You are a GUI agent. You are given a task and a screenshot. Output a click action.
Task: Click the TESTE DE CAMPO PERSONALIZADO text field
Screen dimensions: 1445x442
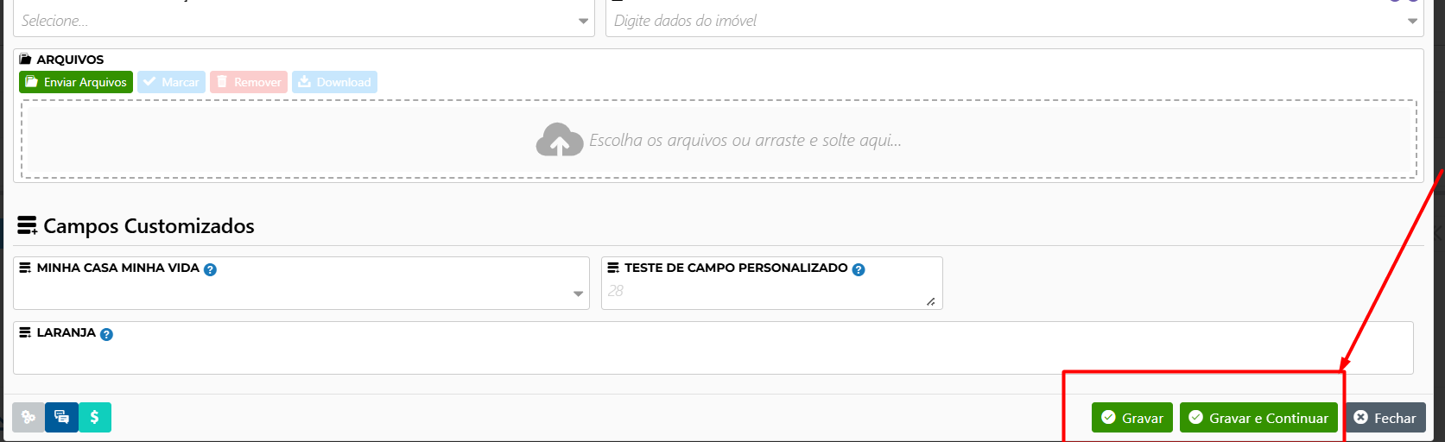(x=772, y=292)
